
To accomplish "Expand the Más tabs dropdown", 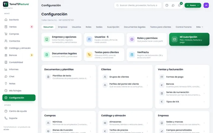I will tap(200, 27).
